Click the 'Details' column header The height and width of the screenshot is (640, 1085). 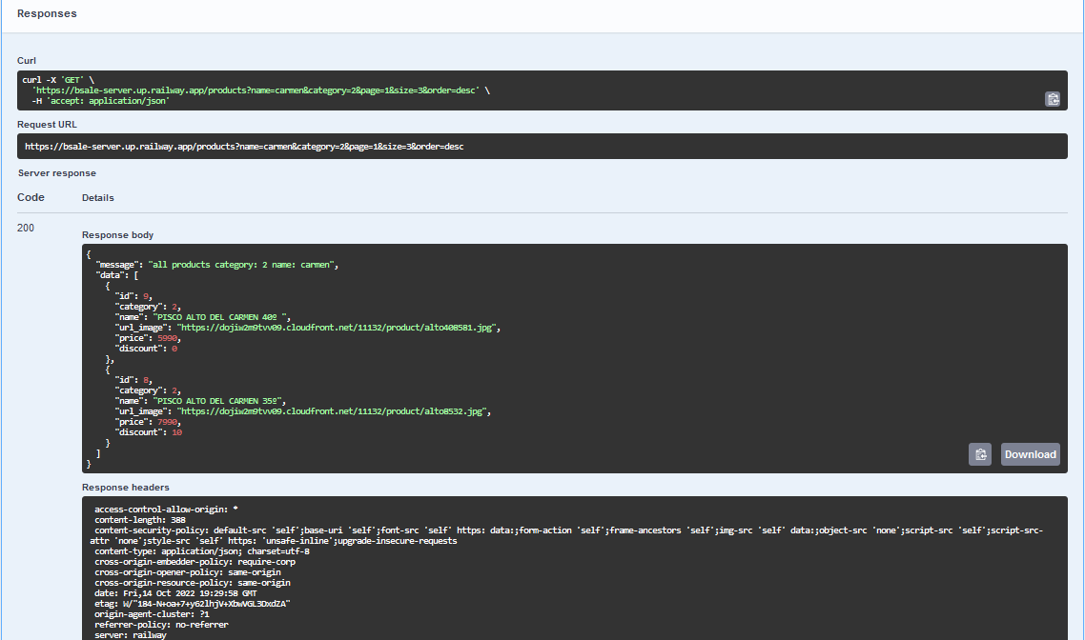(97, 198)
